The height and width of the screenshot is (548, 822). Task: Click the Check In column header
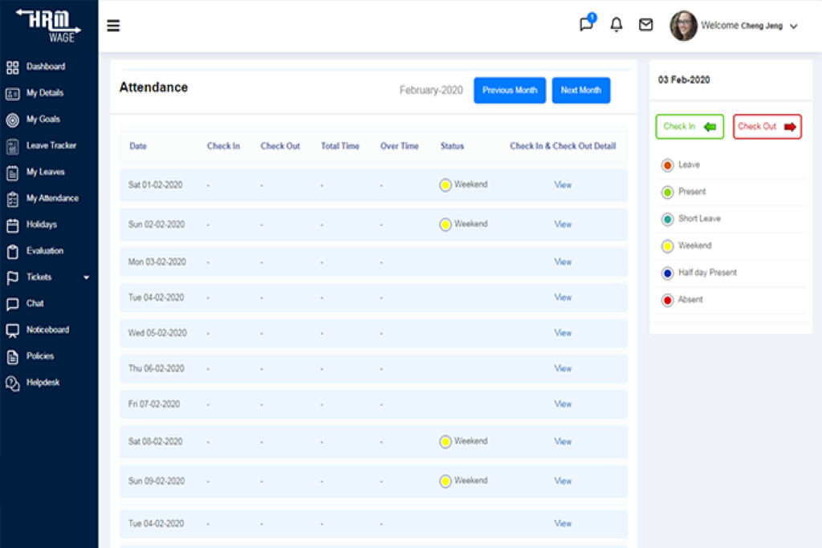[223, 146]
